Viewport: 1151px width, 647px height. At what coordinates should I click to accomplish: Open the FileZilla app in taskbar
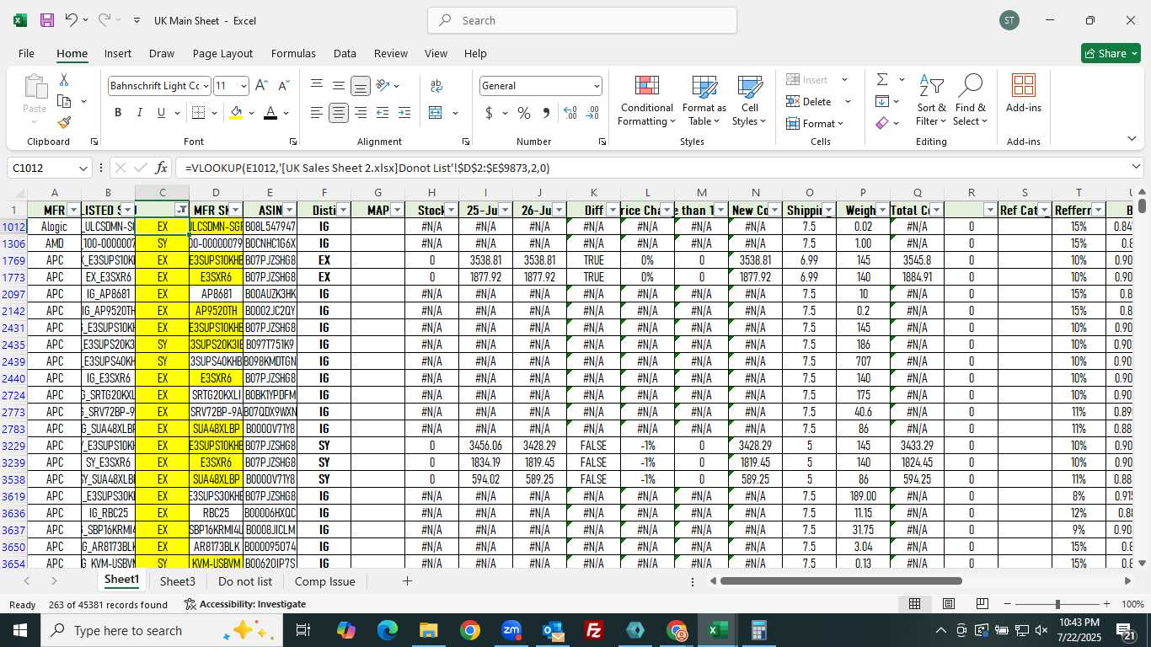click(594, 630)
